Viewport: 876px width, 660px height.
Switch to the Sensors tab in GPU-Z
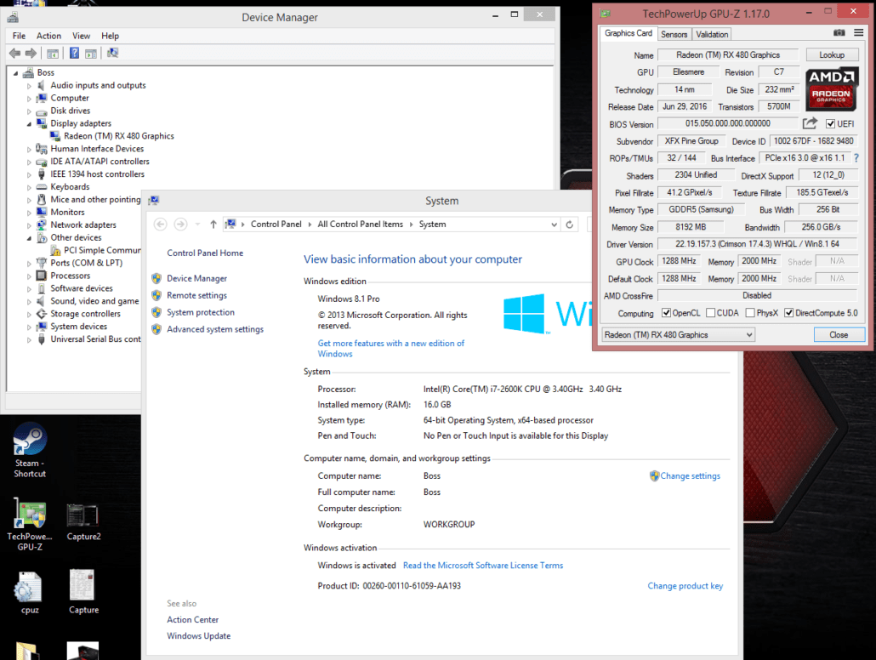[674, 34]
